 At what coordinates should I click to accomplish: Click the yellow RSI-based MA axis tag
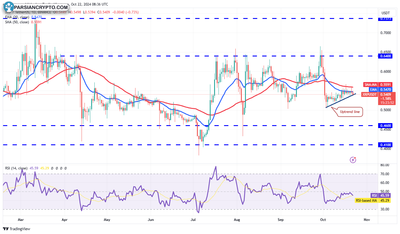click(x=367, y=200)
